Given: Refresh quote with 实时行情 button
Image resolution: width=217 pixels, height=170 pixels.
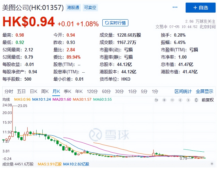Looking at the screenshot, I should pyautogui.click(x=115, y=23).
